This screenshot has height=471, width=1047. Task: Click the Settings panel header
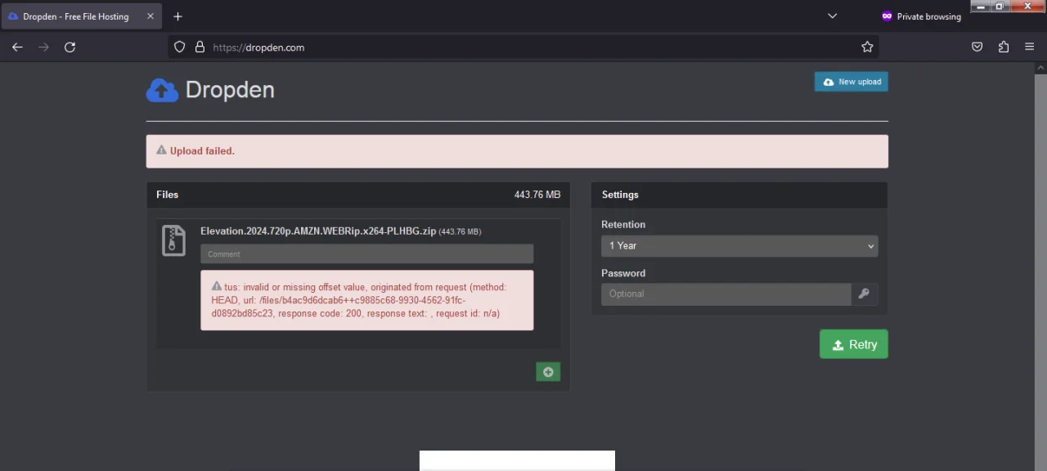[739, 195]
